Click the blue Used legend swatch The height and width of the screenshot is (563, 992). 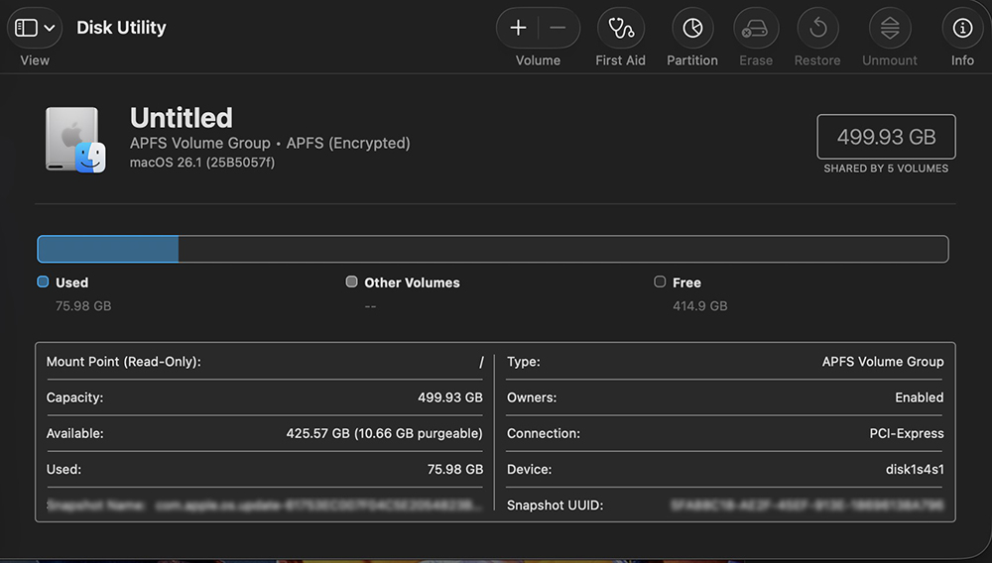[43, 281]
